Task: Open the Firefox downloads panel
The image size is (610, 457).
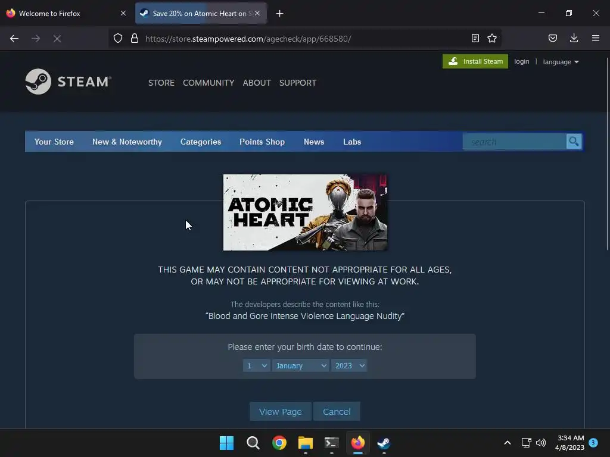Action: click(574, 38)
